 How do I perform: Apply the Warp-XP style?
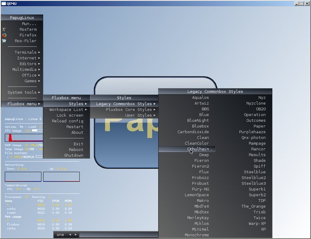244,224
